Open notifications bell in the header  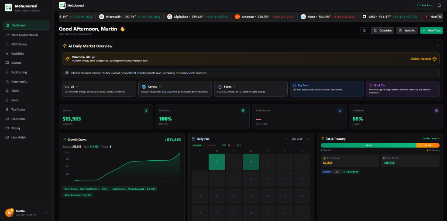(x=439, y=5)
